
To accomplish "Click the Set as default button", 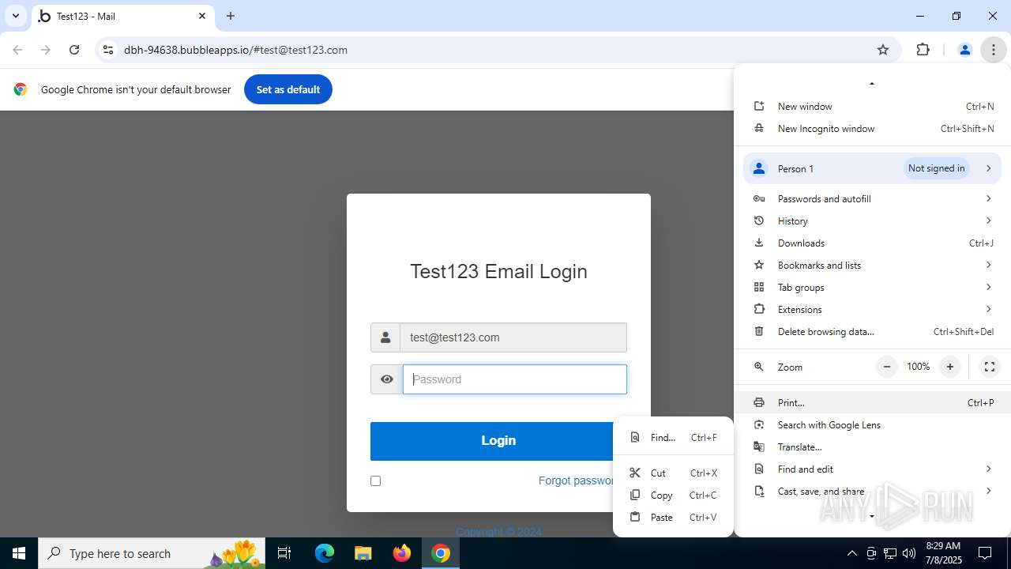I will (288, 89).
